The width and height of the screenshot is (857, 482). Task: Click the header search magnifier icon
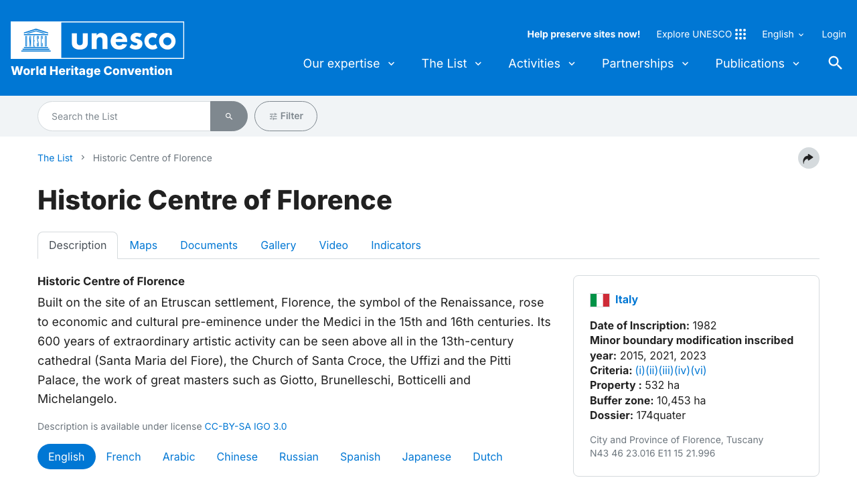tap(835, 63)
